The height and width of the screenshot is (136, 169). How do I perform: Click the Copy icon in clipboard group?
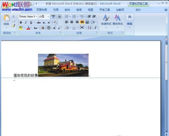point(14,21)
